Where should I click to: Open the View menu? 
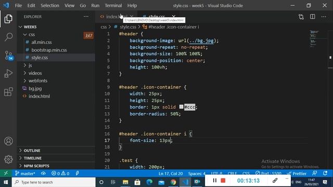[x=69, y=6]
